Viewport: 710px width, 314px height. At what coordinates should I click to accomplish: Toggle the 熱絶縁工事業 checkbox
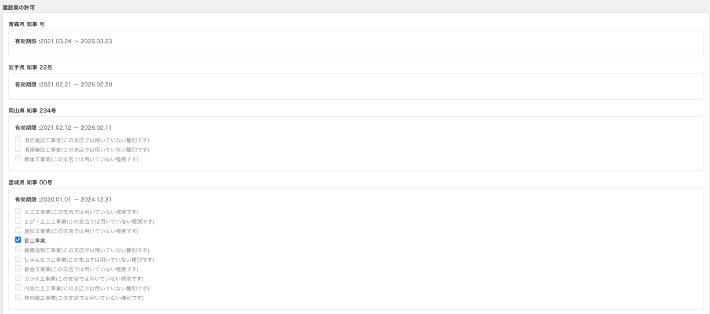(18, 297)
